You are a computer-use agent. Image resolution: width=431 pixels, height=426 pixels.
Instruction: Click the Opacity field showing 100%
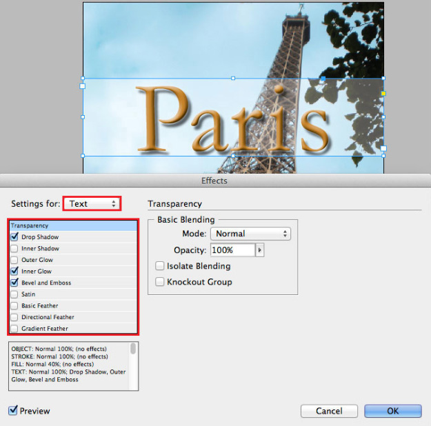pyautogui.click(x=233, y=250)
